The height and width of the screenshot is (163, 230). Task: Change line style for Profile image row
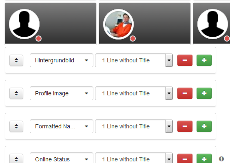tap(134, 93)
